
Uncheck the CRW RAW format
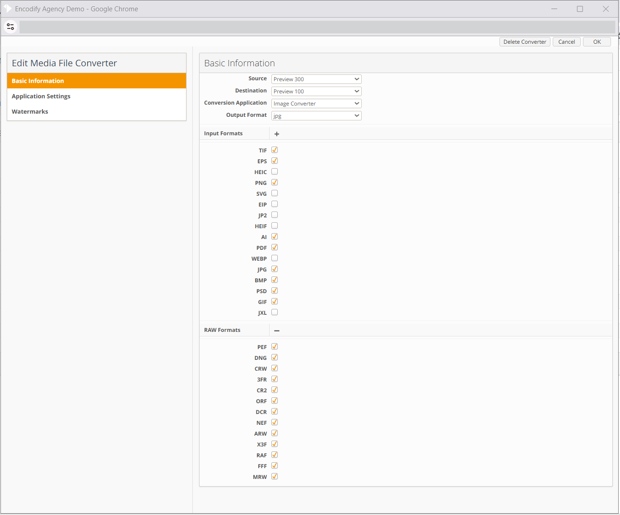point(275,368)
